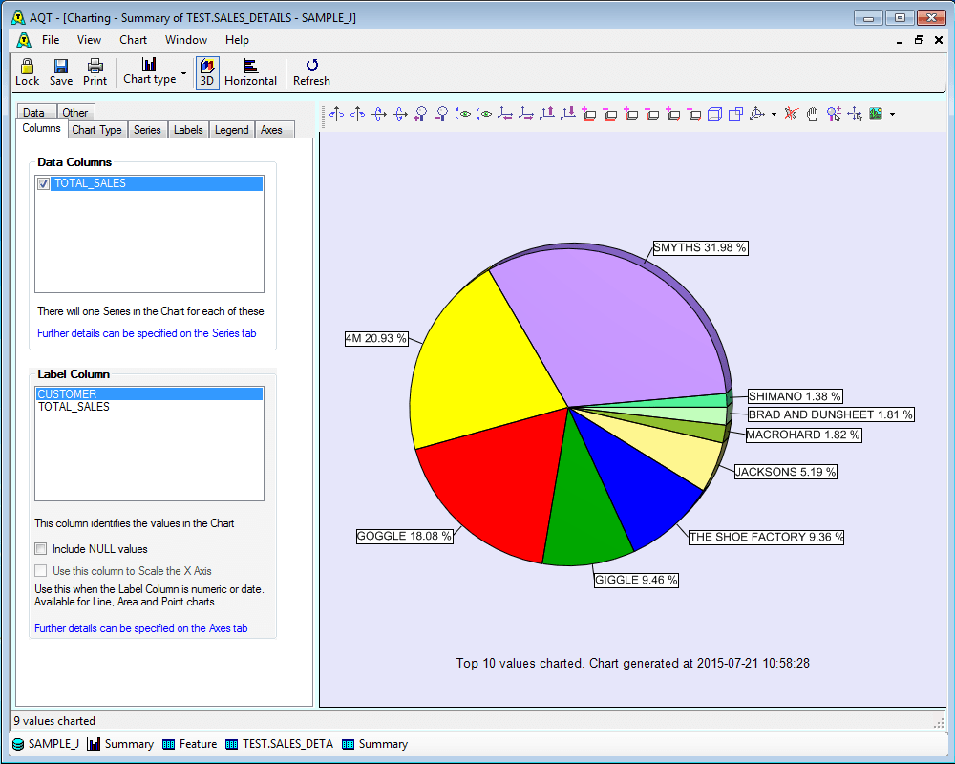Select CUSTOMER in the Label Column list
Viewport: 955px width, 764px height.
click(x=149, y=394)
